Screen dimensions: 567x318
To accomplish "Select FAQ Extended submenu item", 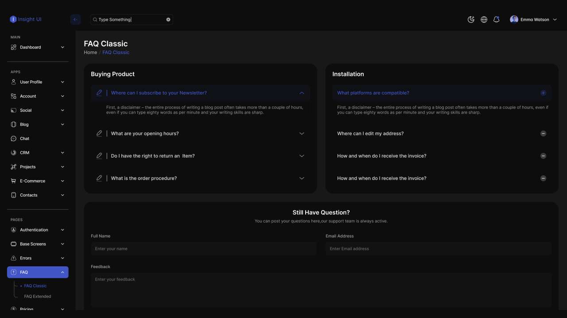I will coord(38,296).
